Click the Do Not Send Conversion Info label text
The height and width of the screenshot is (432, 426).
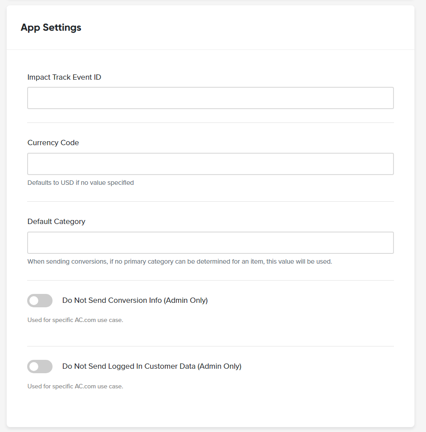[135, 300]
